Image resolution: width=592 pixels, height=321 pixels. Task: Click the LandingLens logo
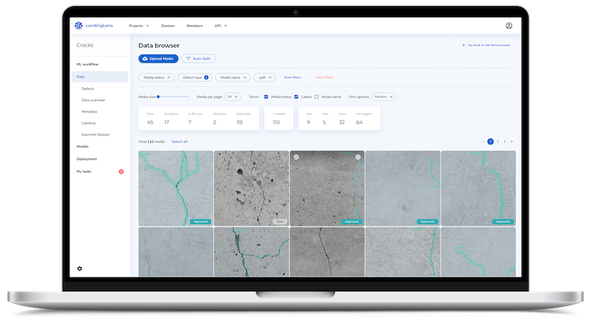click(94, 26)
